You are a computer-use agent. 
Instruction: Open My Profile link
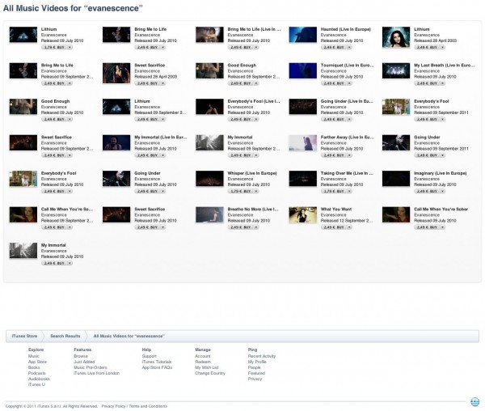[x=257, y=362]
